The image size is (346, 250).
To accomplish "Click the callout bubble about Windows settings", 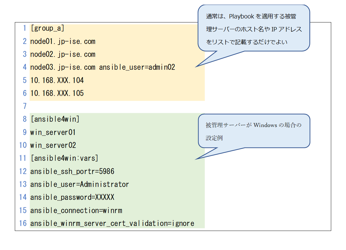I will point(253,131).
